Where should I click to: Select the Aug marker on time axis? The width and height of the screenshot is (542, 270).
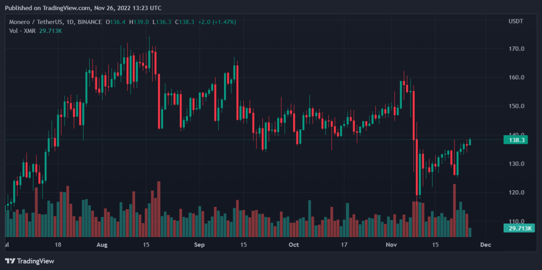(x=103, y=245)
